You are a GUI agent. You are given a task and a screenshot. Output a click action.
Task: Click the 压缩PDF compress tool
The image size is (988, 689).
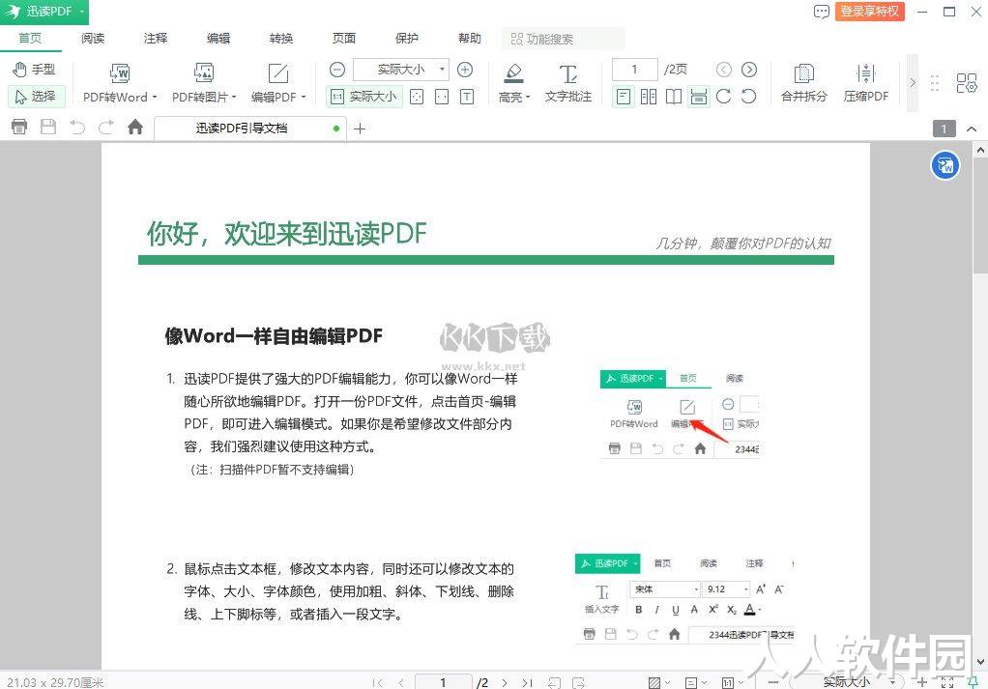pyautogui.click(x=866, y=82)
